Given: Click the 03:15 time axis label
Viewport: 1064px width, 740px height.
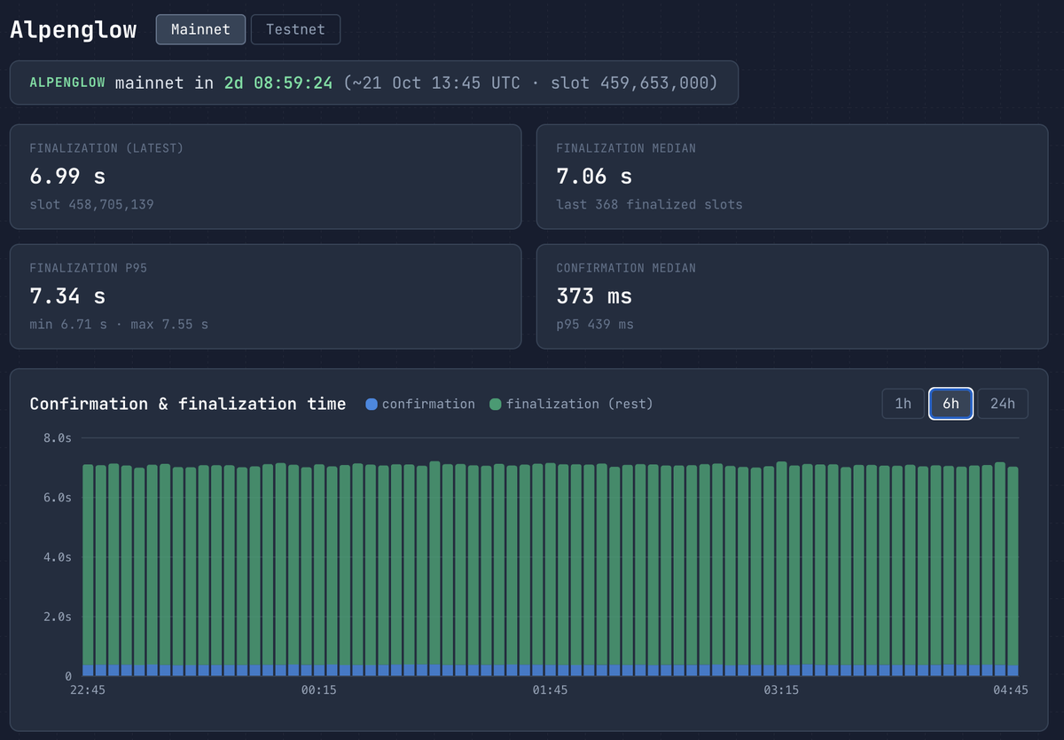Looking at the screenshot, I should click(x=781, y=690).
